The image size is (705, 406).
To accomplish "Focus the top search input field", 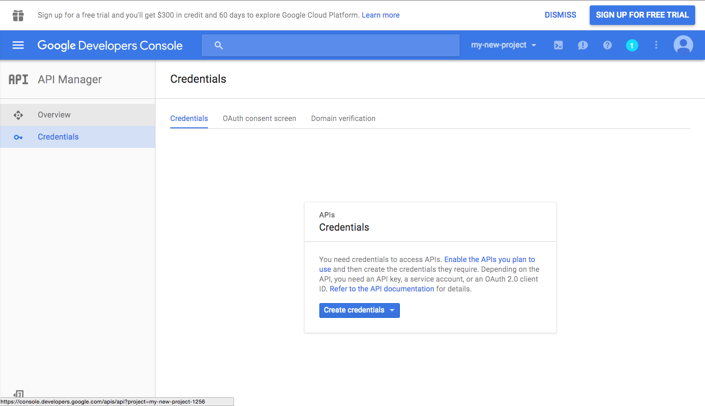I will tap(331, 45).
